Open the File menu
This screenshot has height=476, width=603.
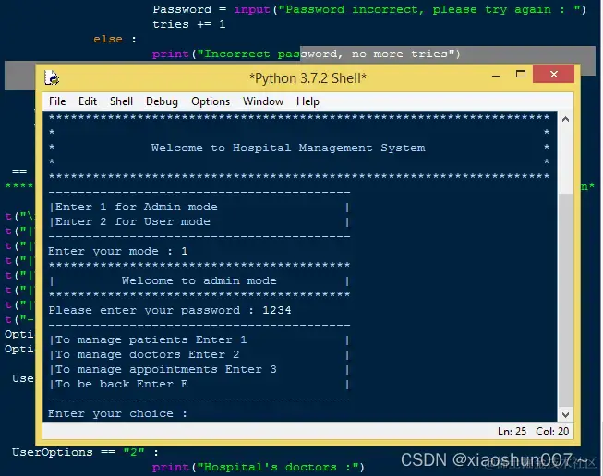[57, 101]
